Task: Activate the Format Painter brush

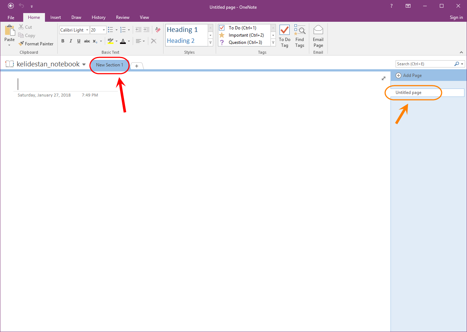Action: 36,44
